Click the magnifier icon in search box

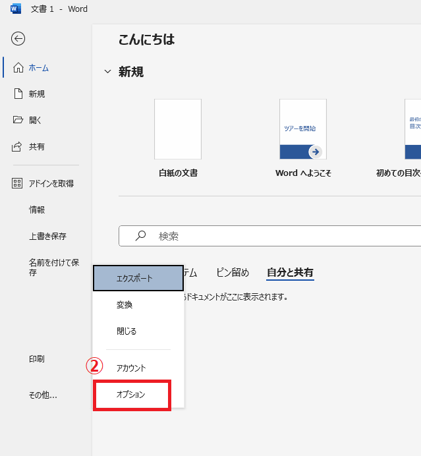pyautogui.click(x=141, y=236)
